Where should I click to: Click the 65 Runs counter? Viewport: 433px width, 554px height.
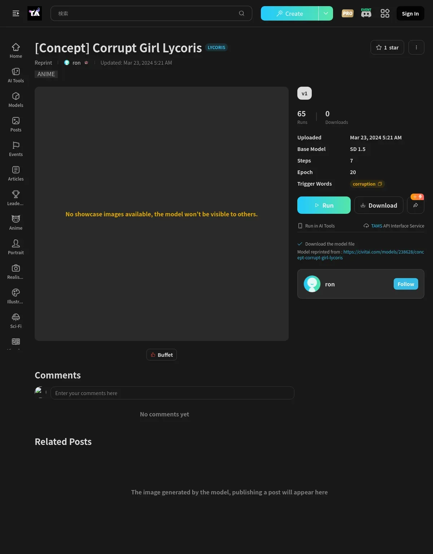coord(302,117)
